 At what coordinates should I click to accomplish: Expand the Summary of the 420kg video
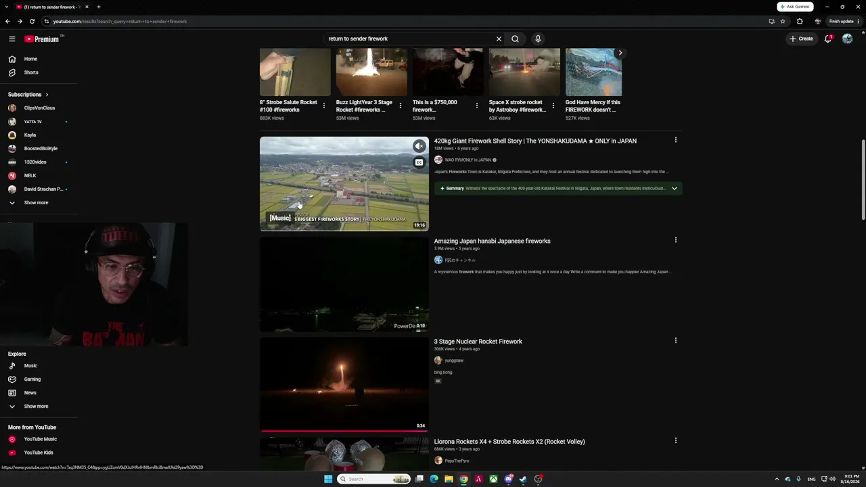[x=674, y=188]
